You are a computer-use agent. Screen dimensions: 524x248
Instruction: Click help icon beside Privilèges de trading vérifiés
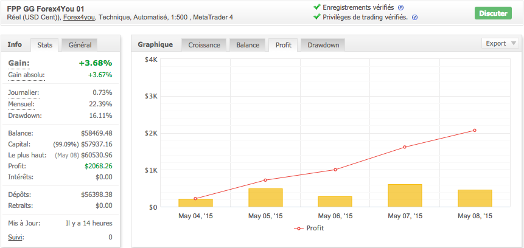click(414, 17)
